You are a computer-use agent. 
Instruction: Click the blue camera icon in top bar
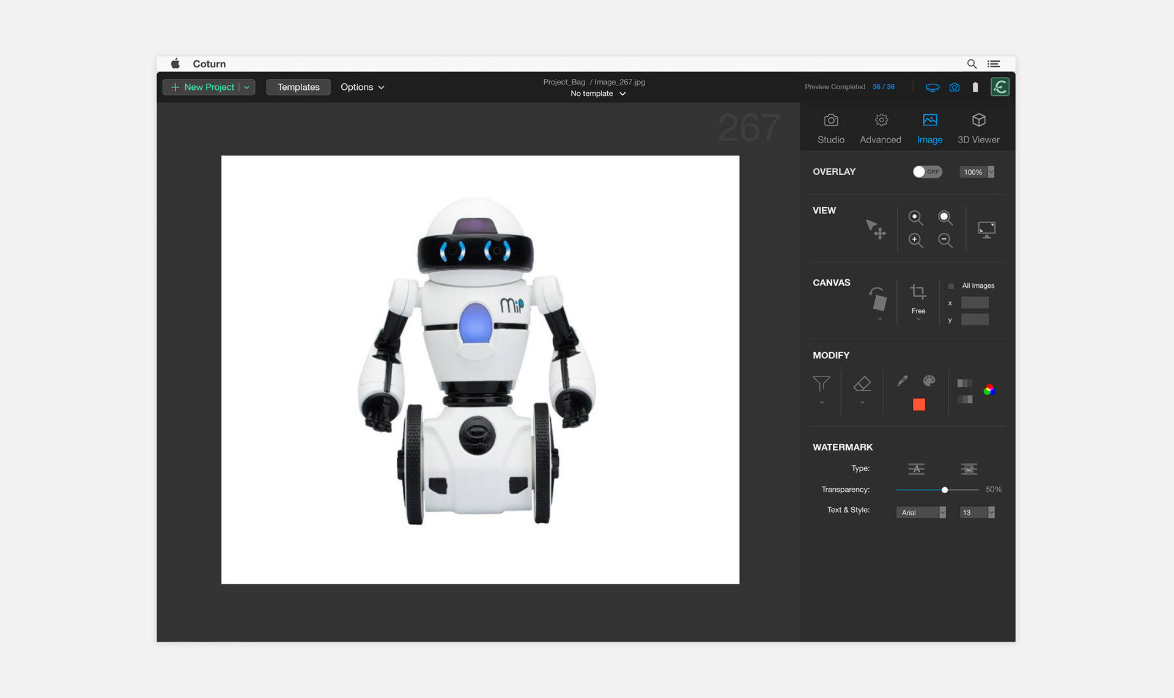coord(954,87)
